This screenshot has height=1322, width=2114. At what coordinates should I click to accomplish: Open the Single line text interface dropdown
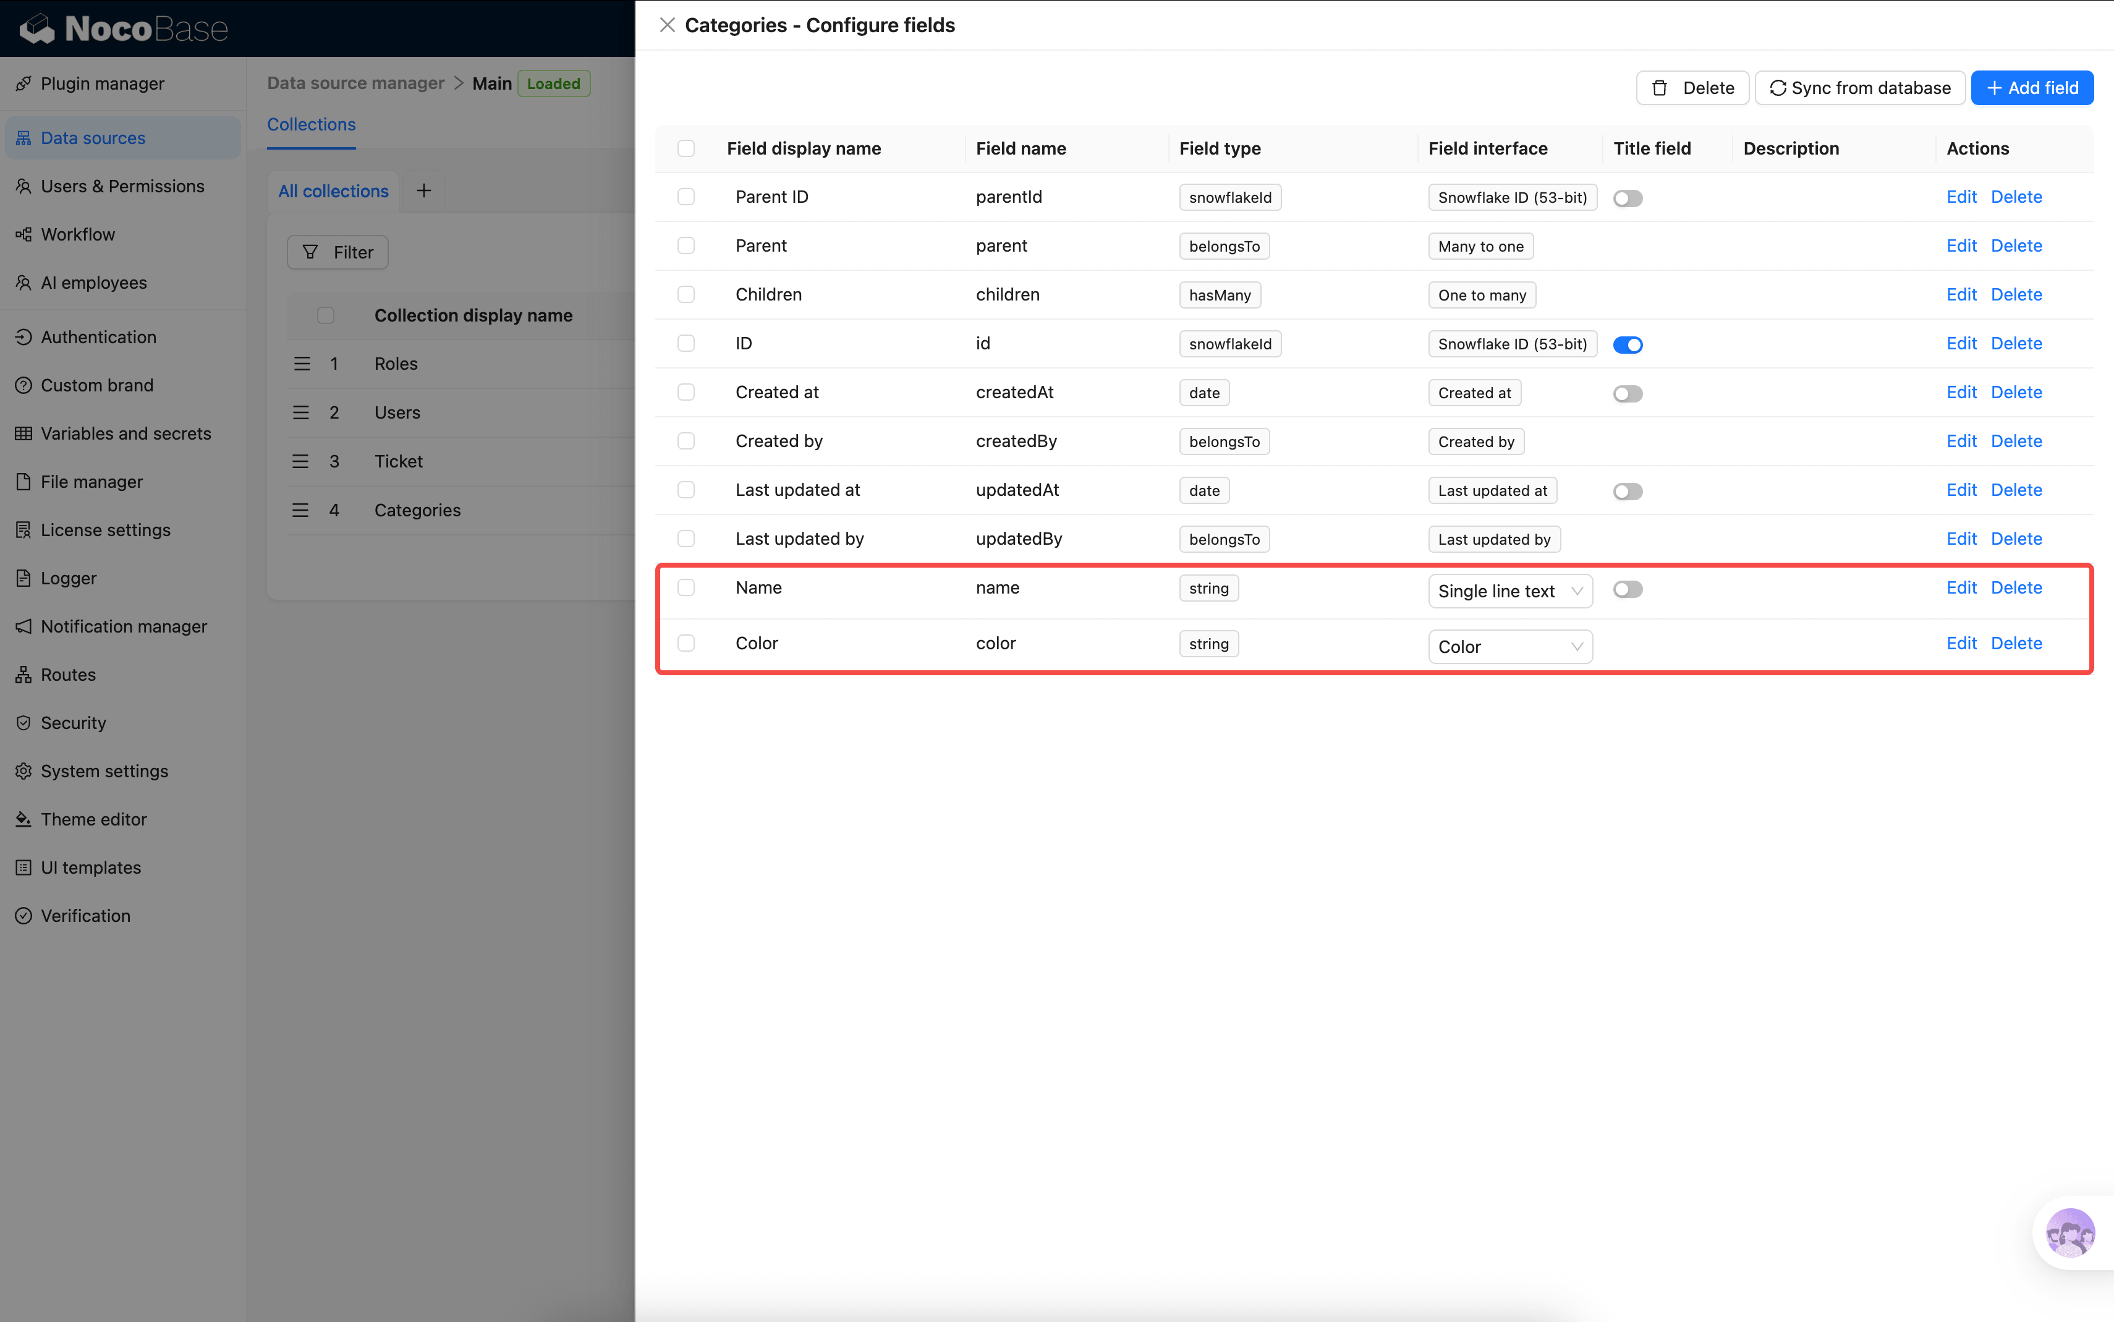click(1509, 591)
